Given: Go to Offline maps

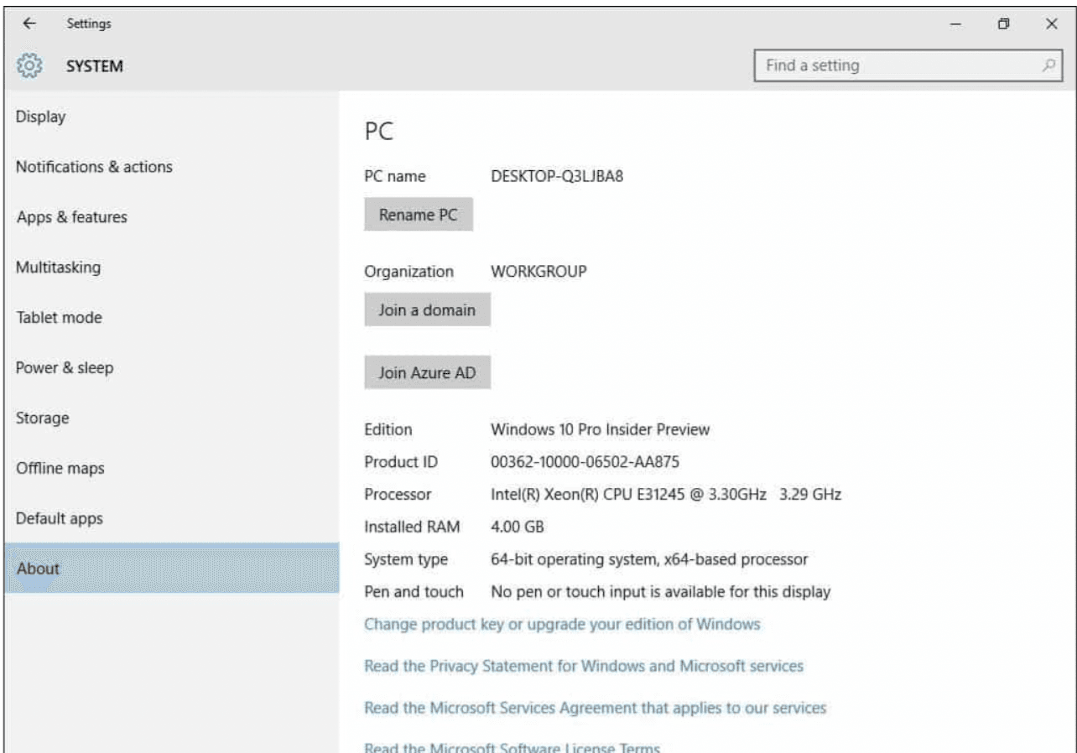Looking at the screenshot, I should [171, 468].
